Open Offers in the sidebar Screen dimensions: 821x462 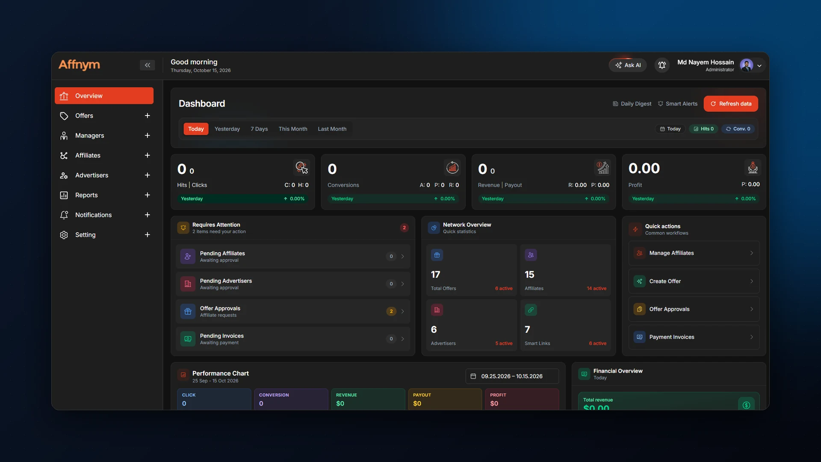(84, 115)
